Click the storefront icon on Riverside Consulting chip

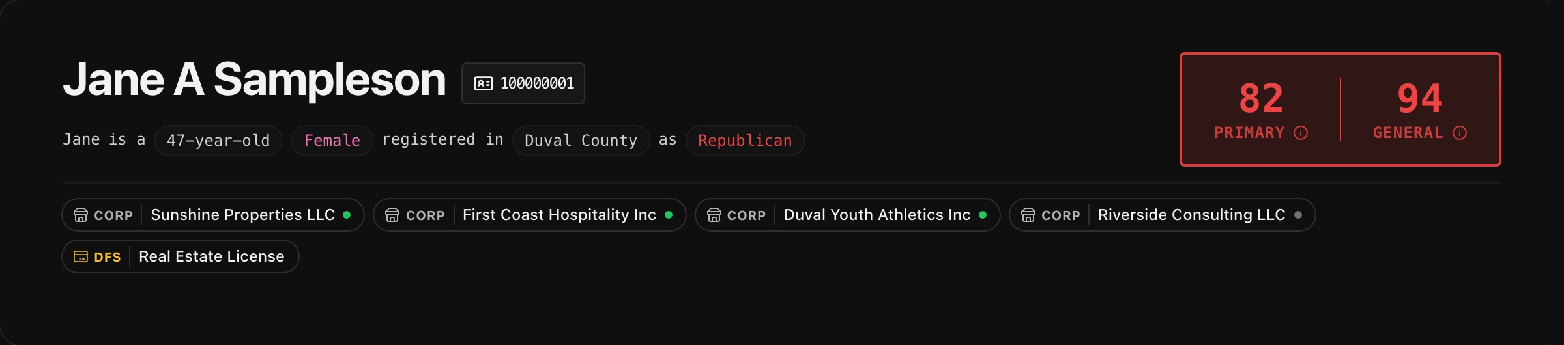1028,215
